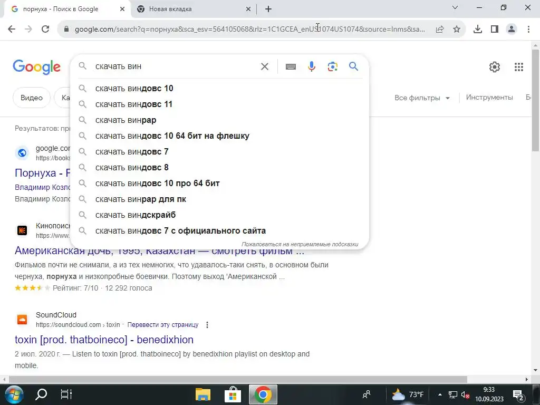The width and height of the screenshot is (540, 405).
Task: Open the Windows Start button
Action: pyautogui.click(x=14, y=394)
